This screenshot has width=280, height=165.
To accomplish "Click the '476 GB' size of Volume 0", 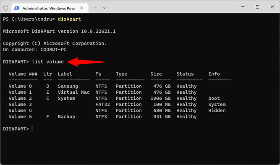I will [162, 86].
